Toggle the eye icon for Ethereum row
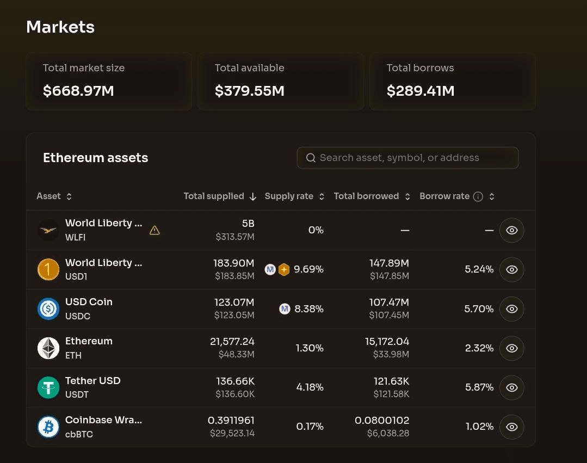587x463 pixels. point(511,348)
